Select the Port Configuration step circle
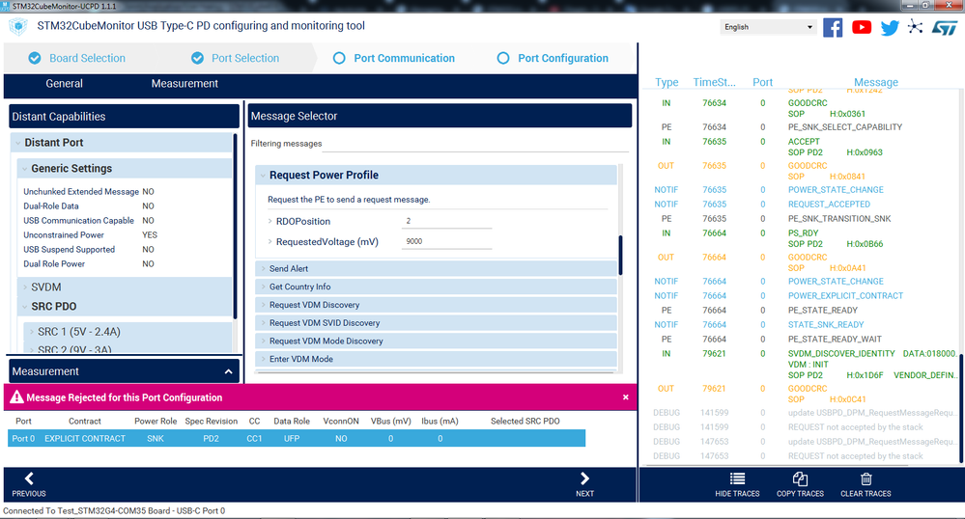 pos(503,58)
